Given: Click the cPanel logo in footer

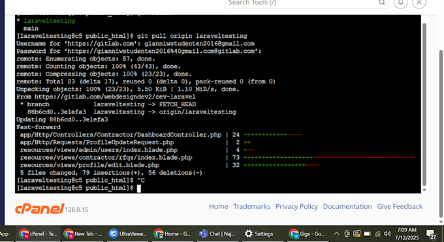Looking at the screenshot, I should click(40, 209).
